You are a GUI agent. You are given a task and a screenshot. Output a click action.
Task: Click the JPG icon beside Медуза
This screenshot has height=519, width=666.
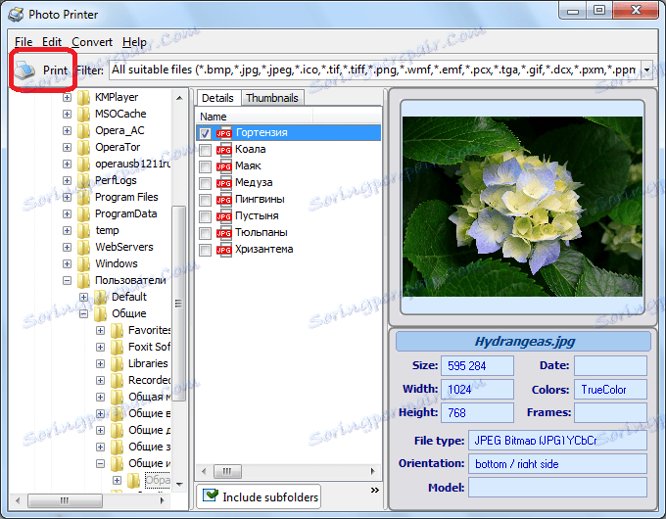point(223,183)
